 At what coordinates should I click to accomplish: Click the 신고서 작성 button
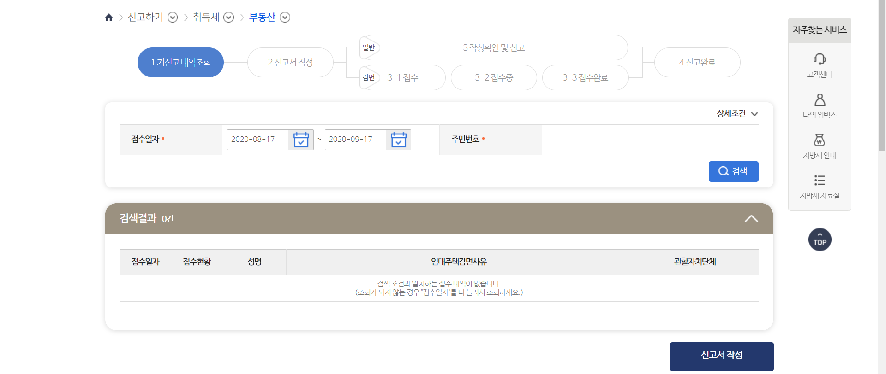click(x=722, y=356)
